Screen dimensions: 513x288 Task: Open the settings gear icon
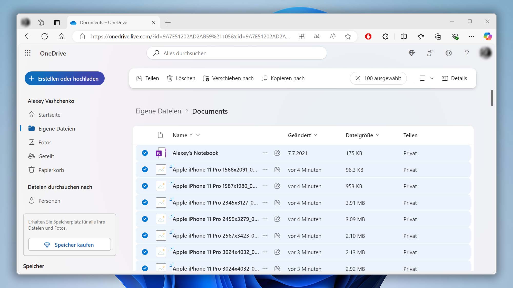[448, 53]
